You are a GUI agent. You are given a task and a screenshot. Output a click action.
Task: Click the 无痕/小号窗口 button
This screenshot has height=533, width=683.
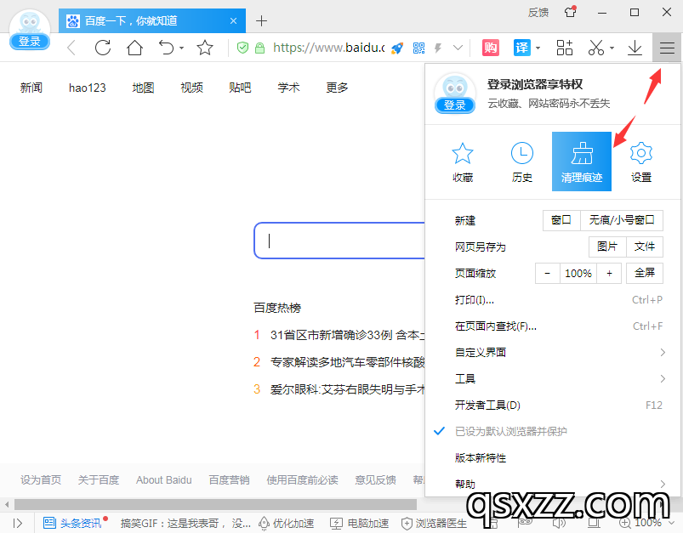coord(622,220)
